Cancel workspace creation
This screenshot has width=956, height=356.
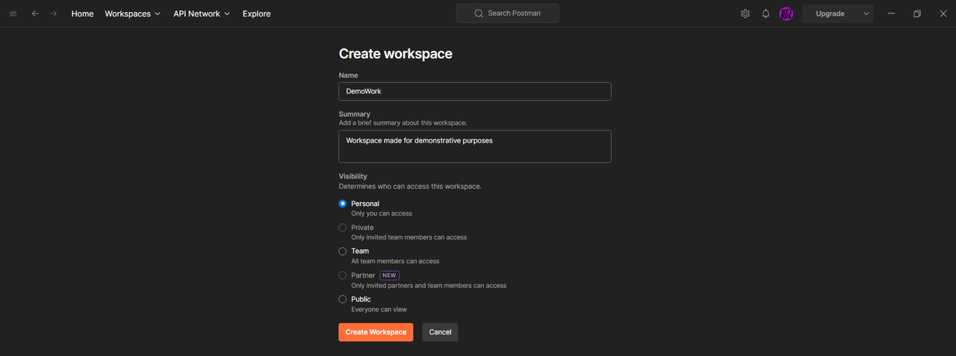[x=440, y=332]
